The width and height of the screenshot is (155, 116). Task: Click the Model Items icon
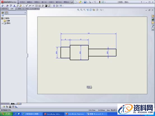7,6
